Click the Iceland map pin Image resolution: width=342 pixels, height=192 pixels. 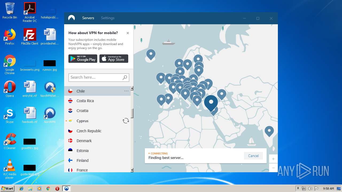(151, 55)
